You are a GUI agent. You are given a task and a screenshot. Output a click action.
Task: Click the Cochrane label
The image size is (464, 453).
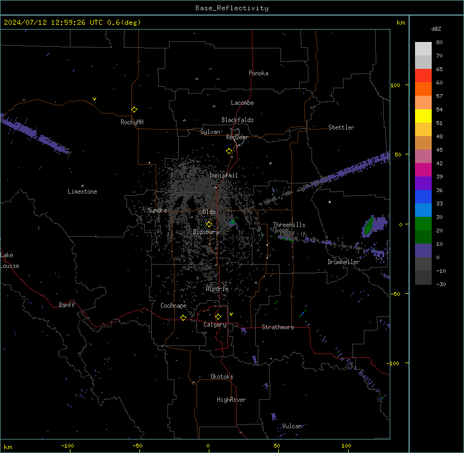173,306
